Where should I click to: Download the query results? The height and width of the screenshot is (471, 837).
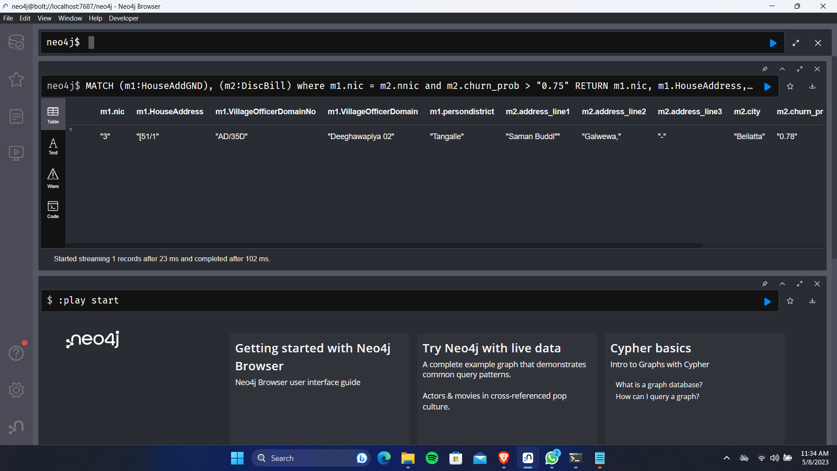pyautogui.click(x=812, y=86)
